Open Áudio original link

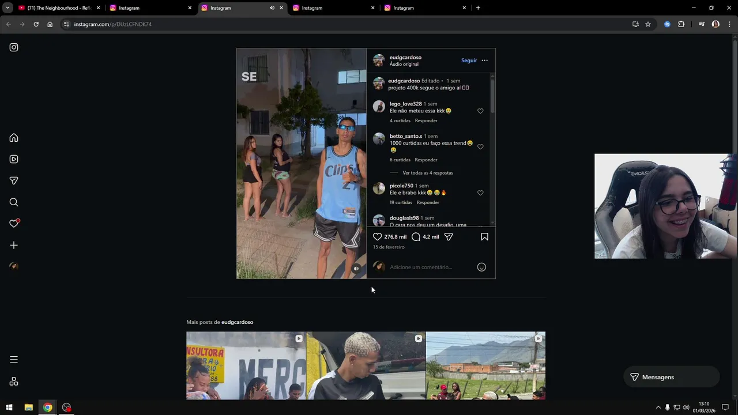coord(404,64)
